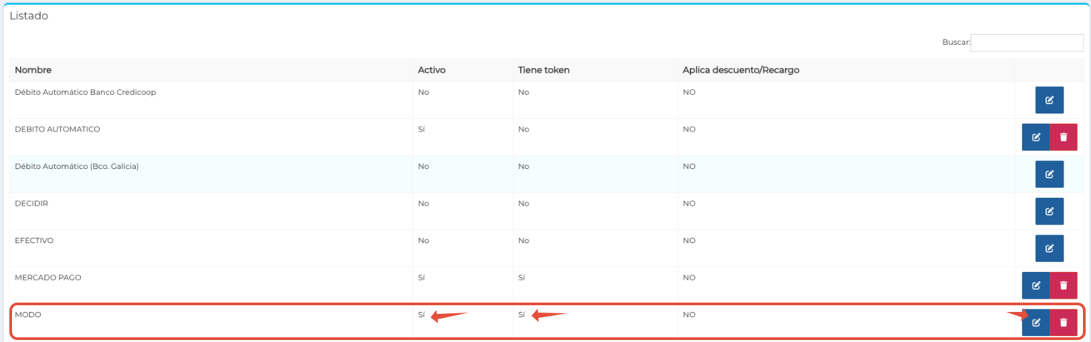
Task: Edit the Débito Automático Banco Credicoop row
Action: point(1049,100)
